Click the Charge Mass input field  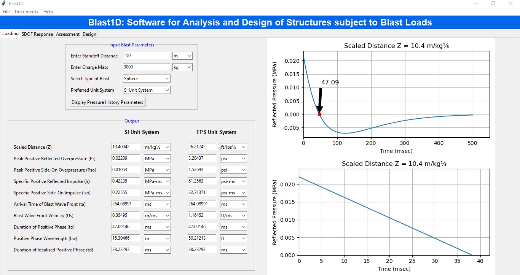coord(146,67)
